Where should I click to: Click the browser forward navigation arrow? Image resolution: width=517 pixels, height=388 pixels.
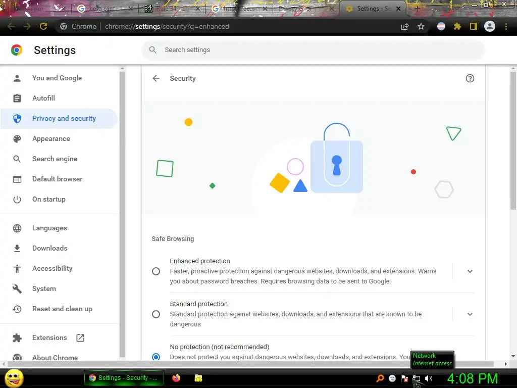coord(27,26)
